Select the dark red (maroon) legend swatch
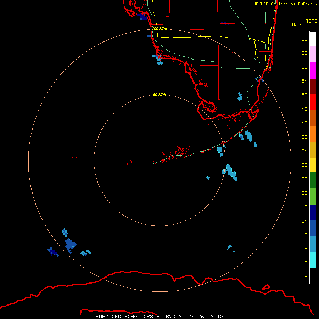The height and width of the screenshot is (319, 319). point(313,86)
